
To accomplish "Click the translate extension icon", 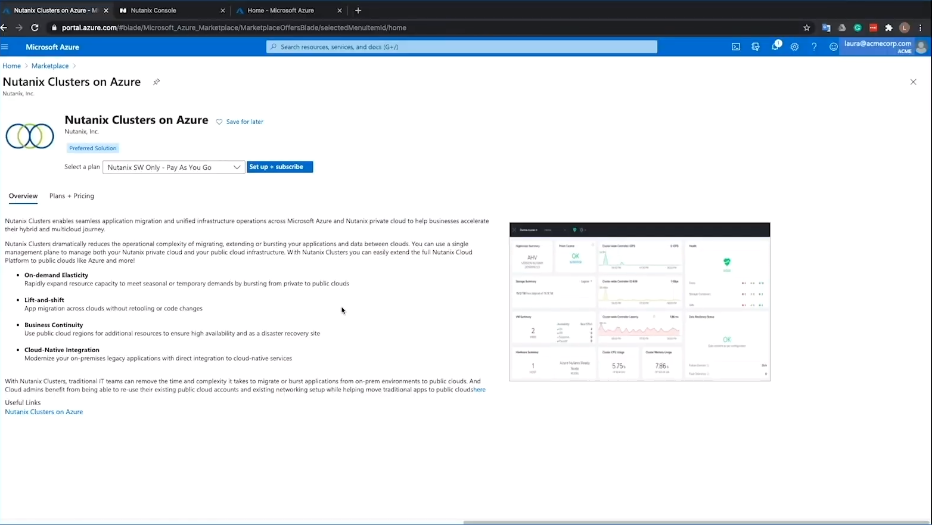I will tap(826, 28).
